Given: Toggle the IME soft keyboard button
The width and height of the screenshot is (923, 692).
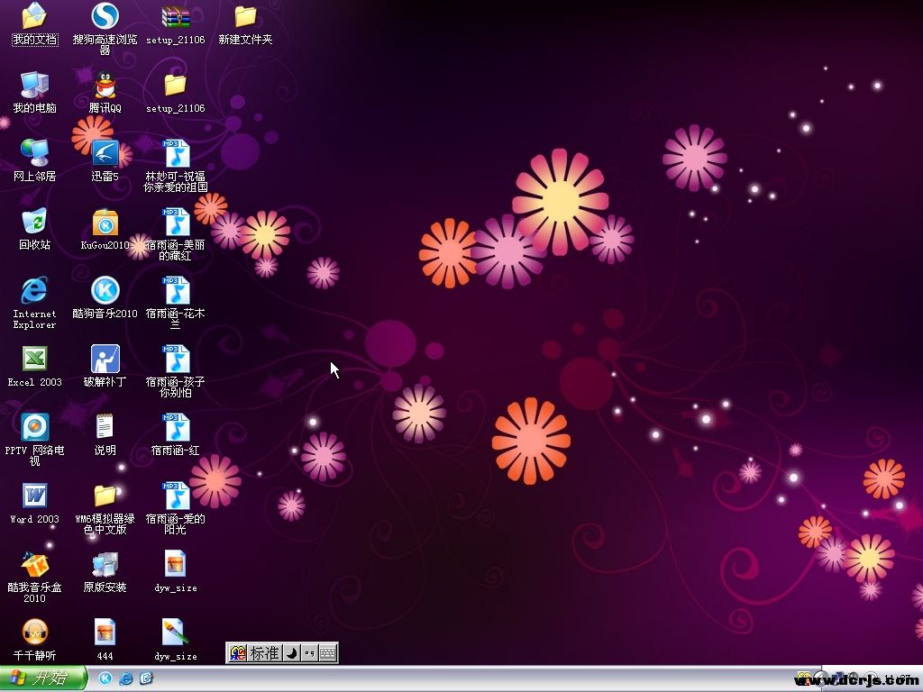Looking at the screenshot, I should click(328, 653).
